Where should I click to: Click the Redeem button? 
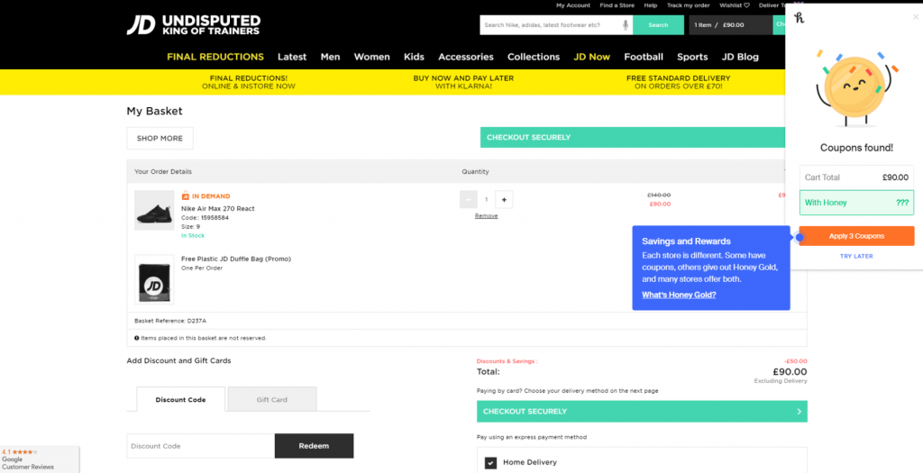(x=314, y=446)
